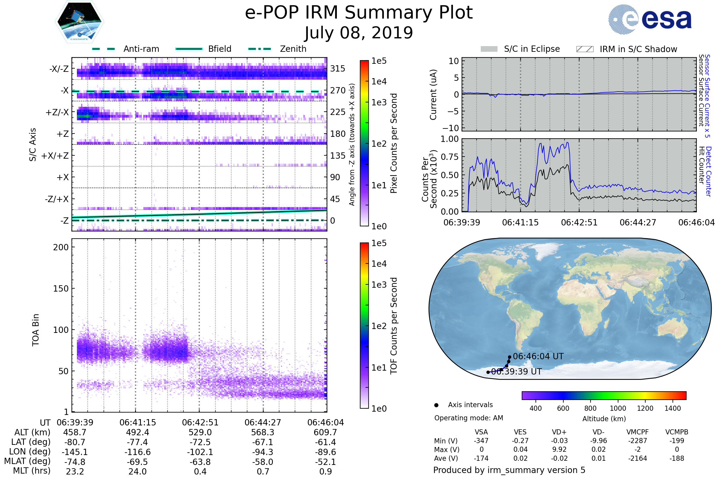This screenshot has width=718, height=479.
Task: Click the e-POP IRM Summary Plot title
Action: tap(359, 13)
